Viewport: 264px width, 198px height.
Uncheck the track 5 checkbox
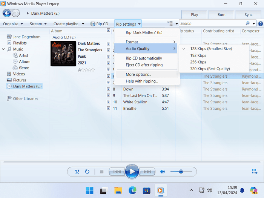[x=109, y=69]
